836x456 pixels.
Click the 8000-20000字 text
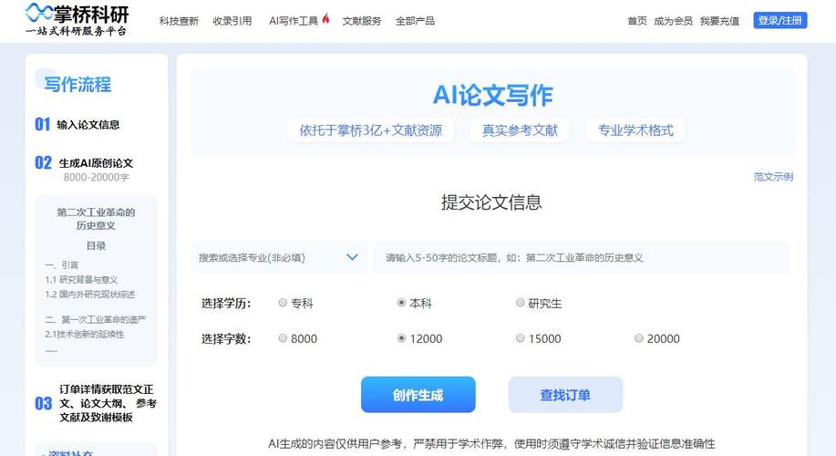[x=96, y=177]
